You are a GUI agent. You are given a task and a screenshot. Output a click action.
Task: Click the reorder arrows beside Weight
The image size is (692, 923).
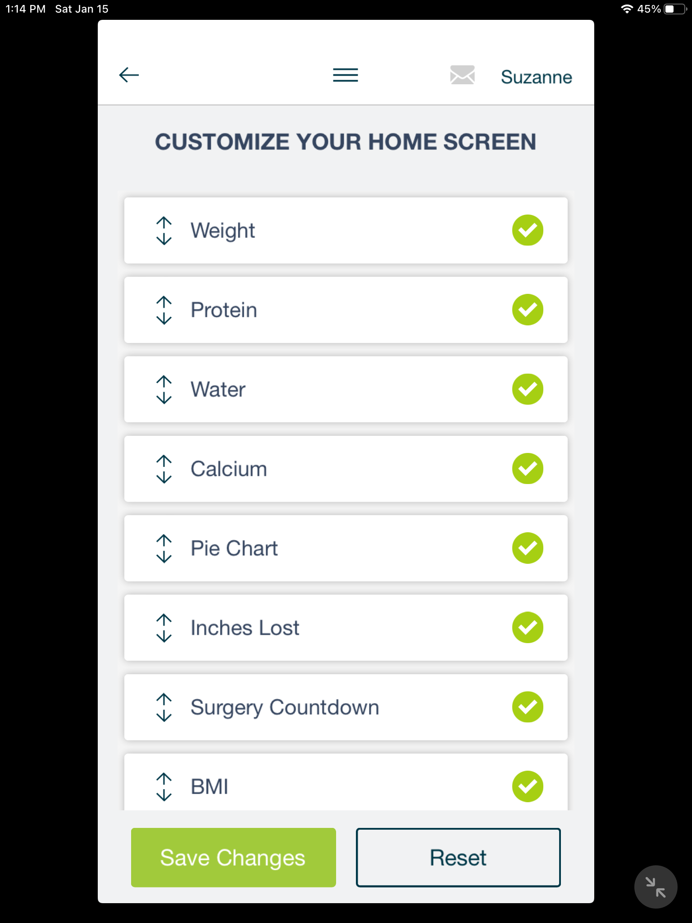coord(164,231)
